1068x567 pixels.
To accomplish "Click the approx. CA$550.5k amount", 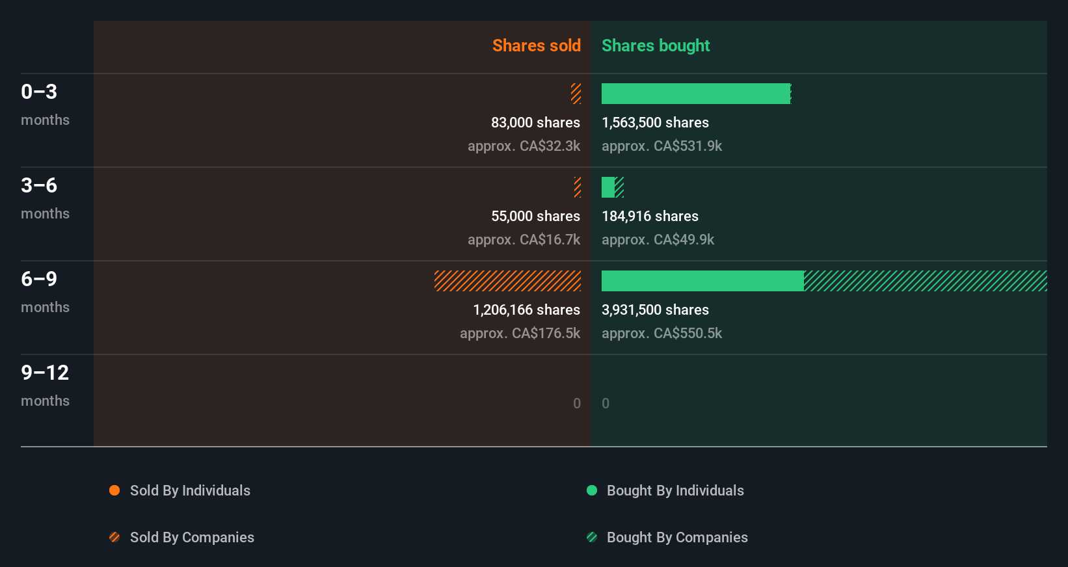I will point(661,333).
